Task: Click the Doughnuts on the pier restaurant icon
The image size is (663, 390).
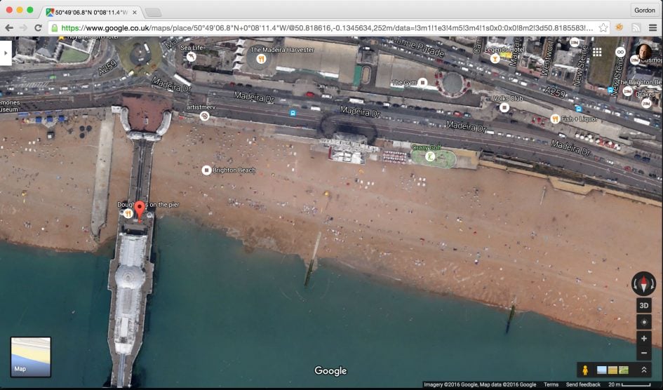Action: tap(128, 214)
